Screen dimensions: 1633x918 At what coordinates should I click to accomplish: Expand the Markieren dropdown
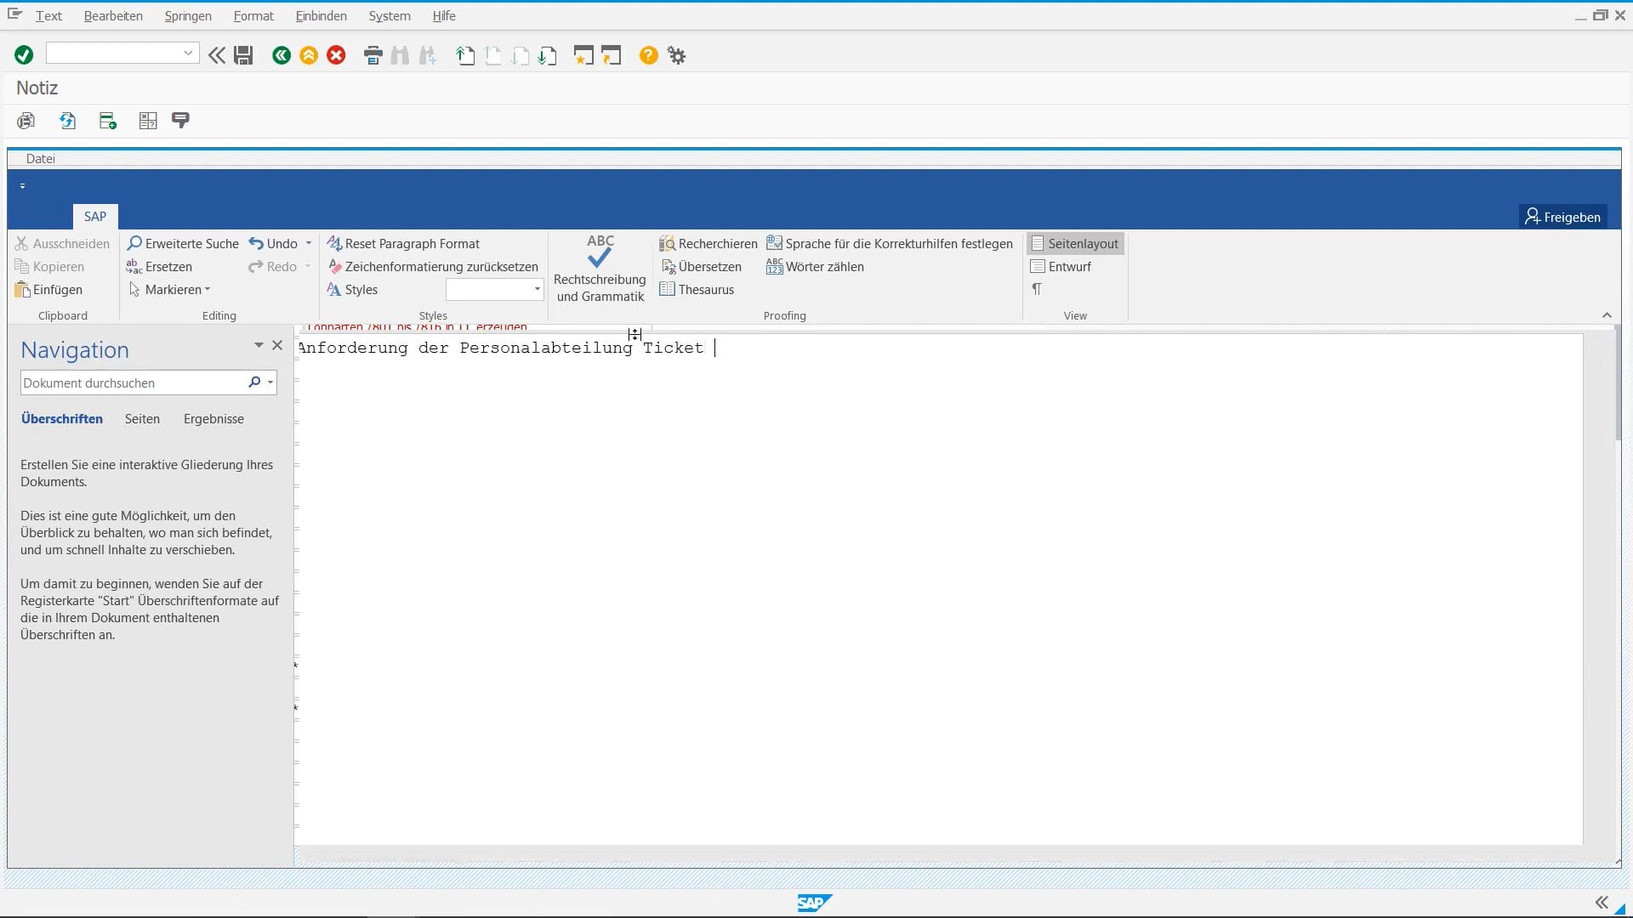[169, 290]
